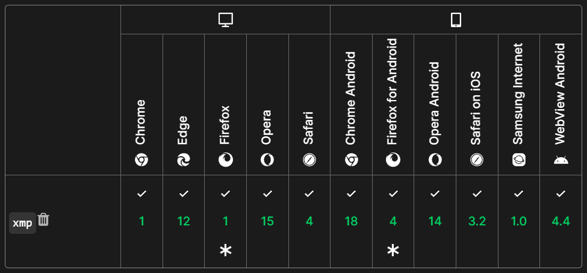Click the trash icon next to xmp
587x273 pixels.
point(43,219)
